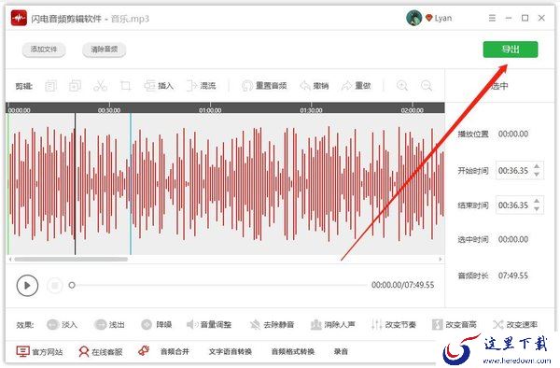Image resolution: width=560 pixels, height=368 pixels.
Task: Play audio with the play button
Action: pos(27,285)
